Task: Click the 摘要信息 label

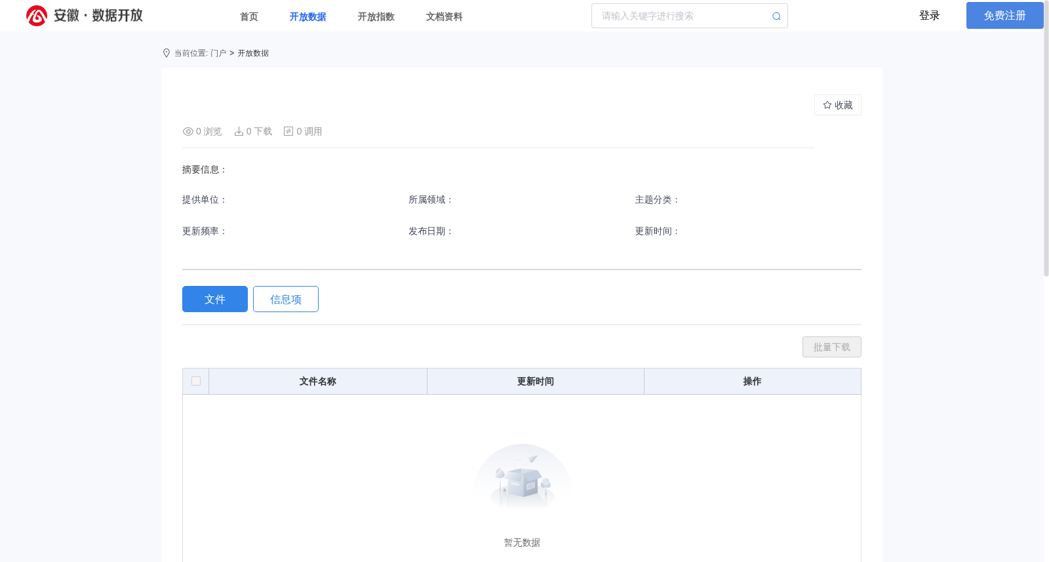Action: pos(204,169)
